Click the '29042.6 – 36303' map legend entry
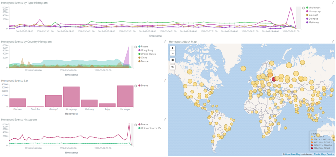Viewport: 336px width, 157px height. (321, 148)
